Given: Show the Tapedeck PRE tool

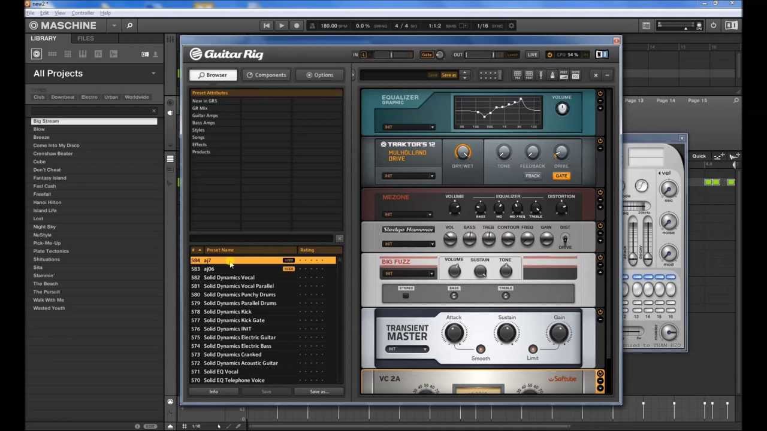Looking at the screenshot, I should pos(517,75).
